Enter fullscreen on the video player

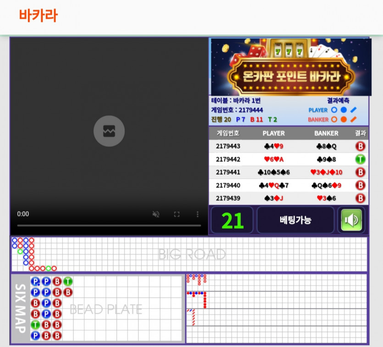[177, 214]
